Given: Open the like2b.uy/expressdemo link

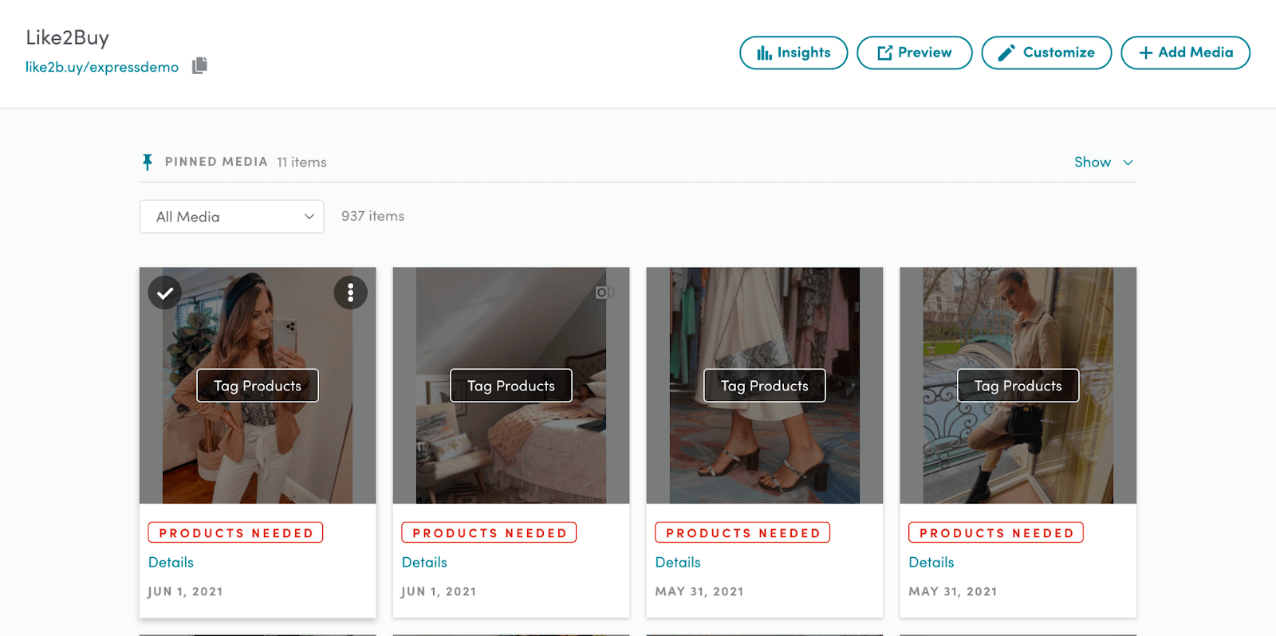Looking at the screenshot, I should (x=102, y=67).
